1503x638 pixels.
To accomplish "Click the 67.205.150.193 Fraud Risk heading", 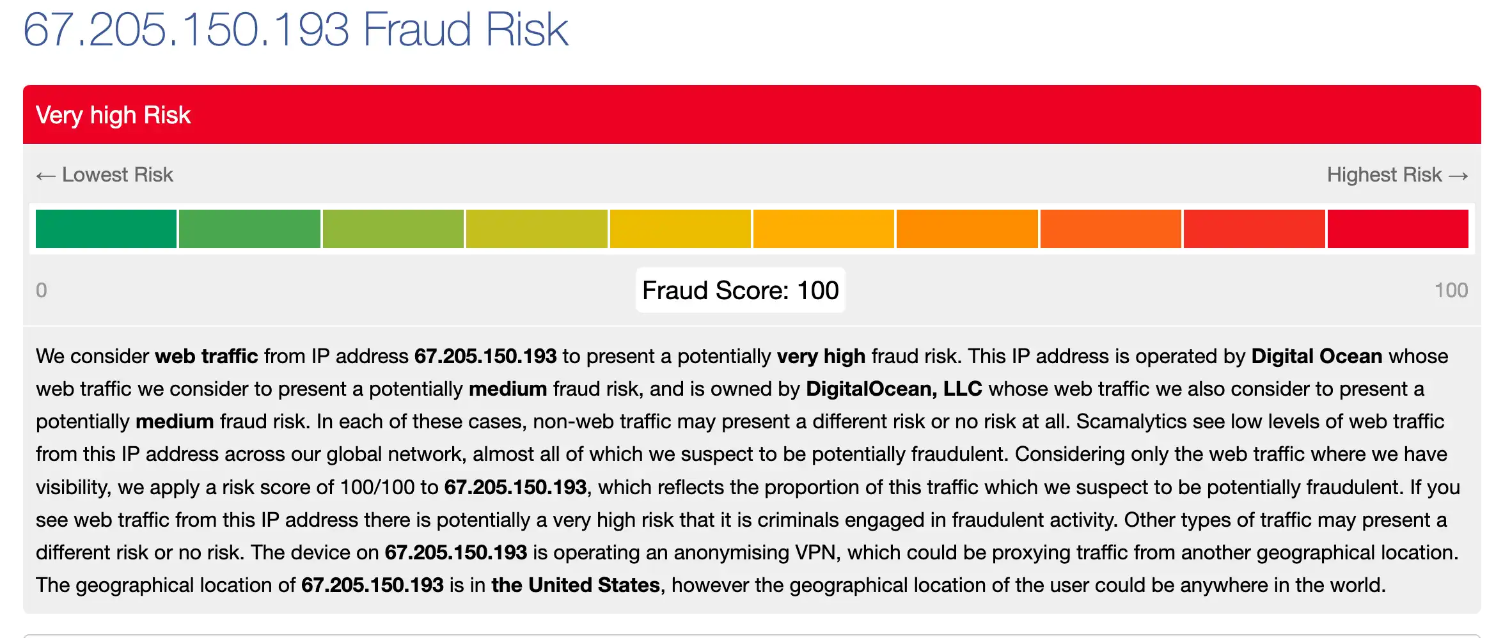I will tap(295, 29).
